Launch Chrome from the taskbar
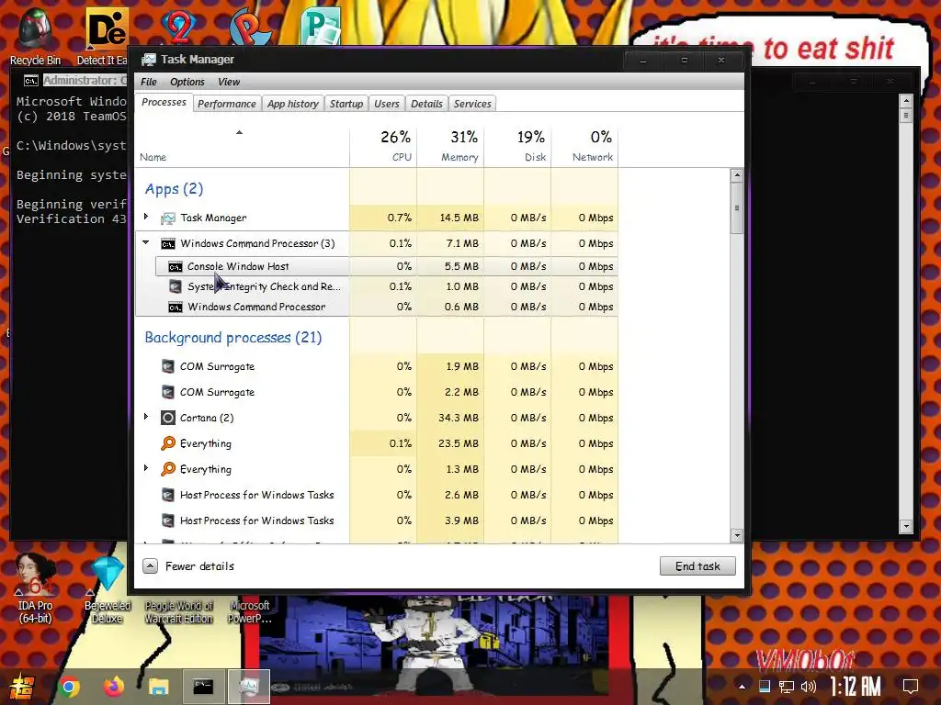The image size is (941, 705). (68, 687)
